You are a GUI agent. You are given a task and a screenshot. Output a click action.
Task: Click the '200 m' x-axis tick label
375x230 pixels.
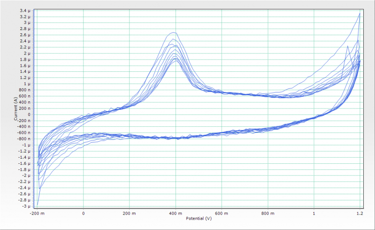click(129, 213)
